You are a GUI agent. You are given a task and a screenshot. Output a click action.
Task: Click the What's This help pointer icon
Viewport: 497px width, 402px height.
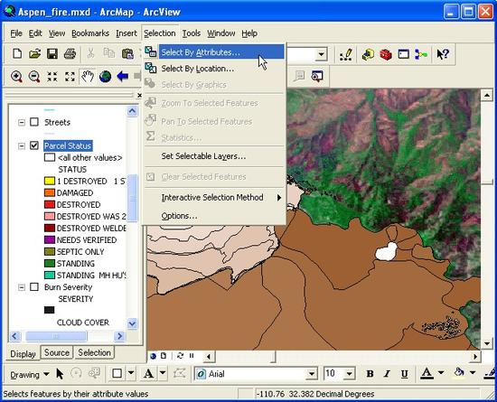(443, 54)
